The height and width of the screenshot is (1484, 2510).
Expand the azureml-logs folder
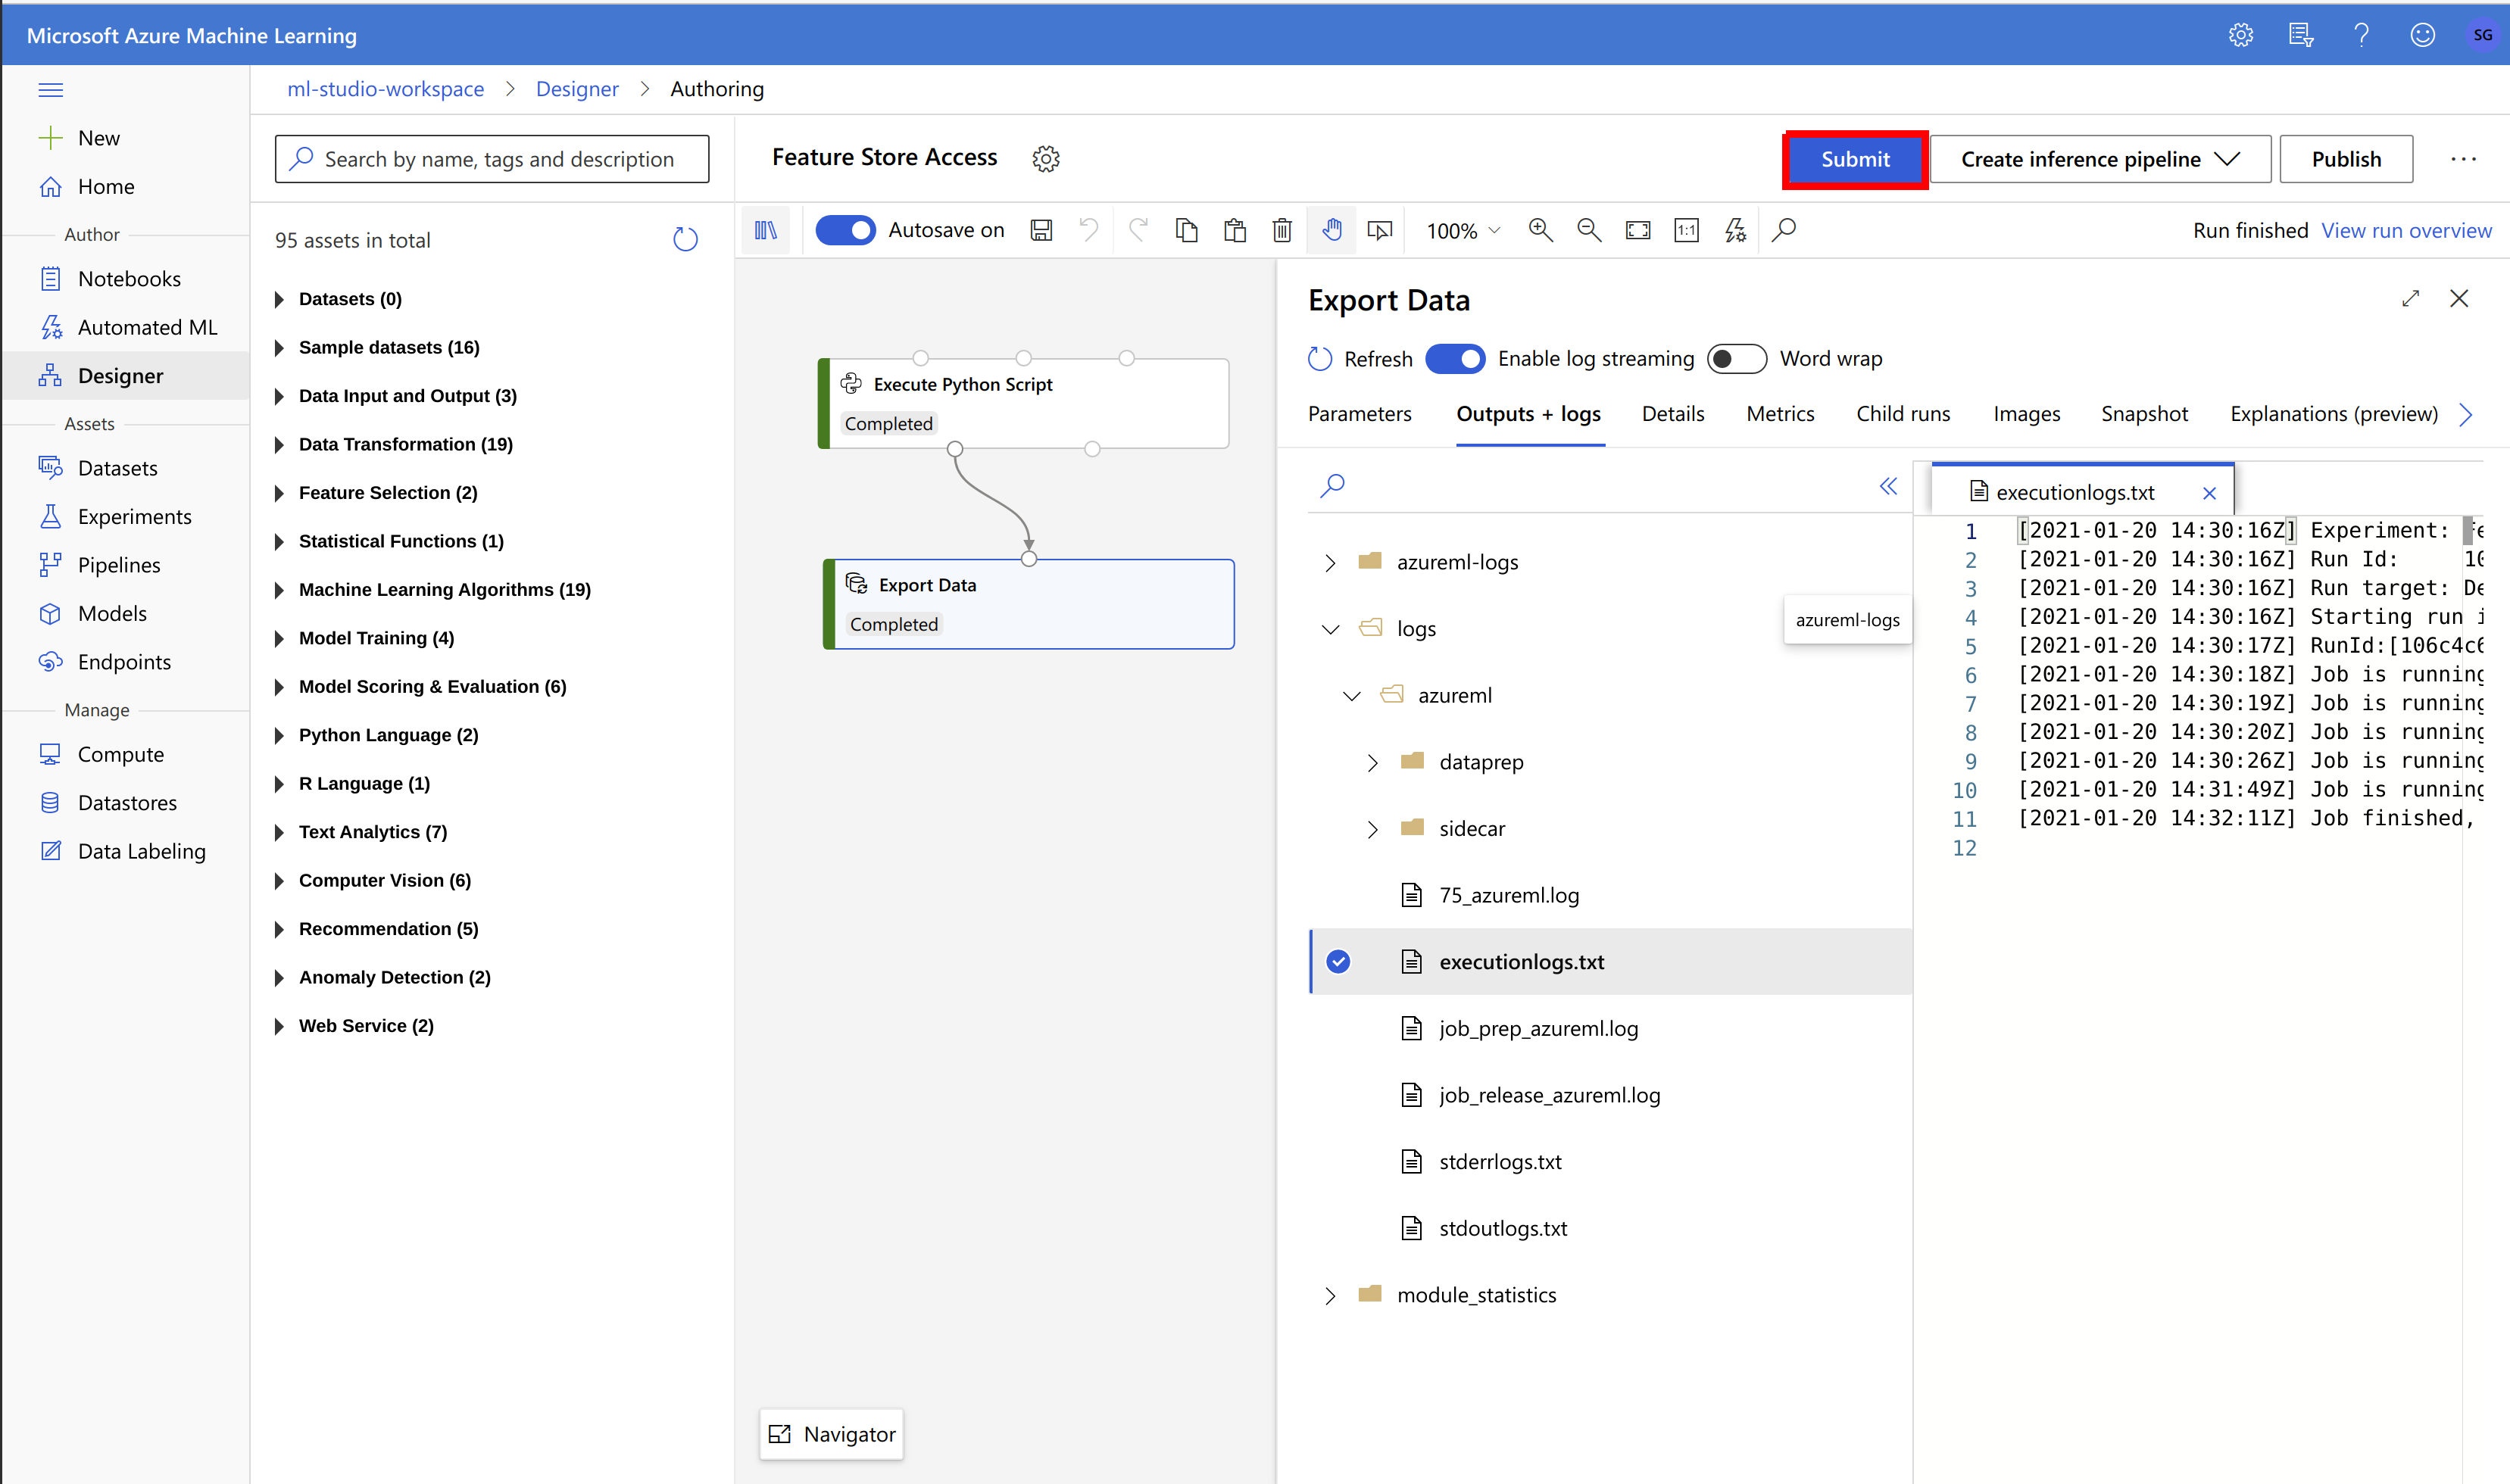[1330, 563]
